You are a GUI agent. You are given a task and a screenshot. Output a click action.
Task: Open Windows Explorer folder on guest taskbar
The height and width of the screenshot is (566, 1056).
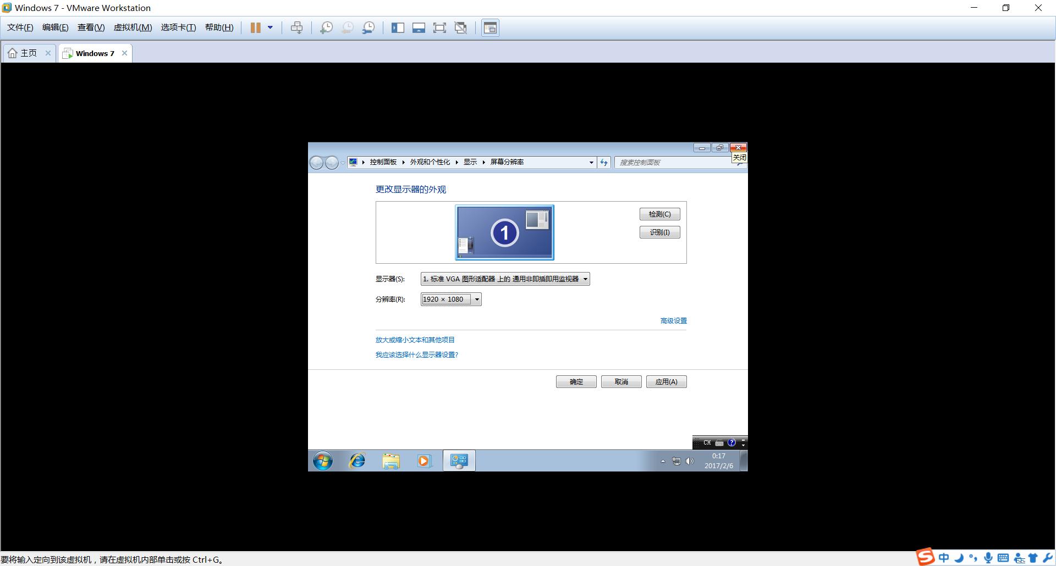(391, 460)
